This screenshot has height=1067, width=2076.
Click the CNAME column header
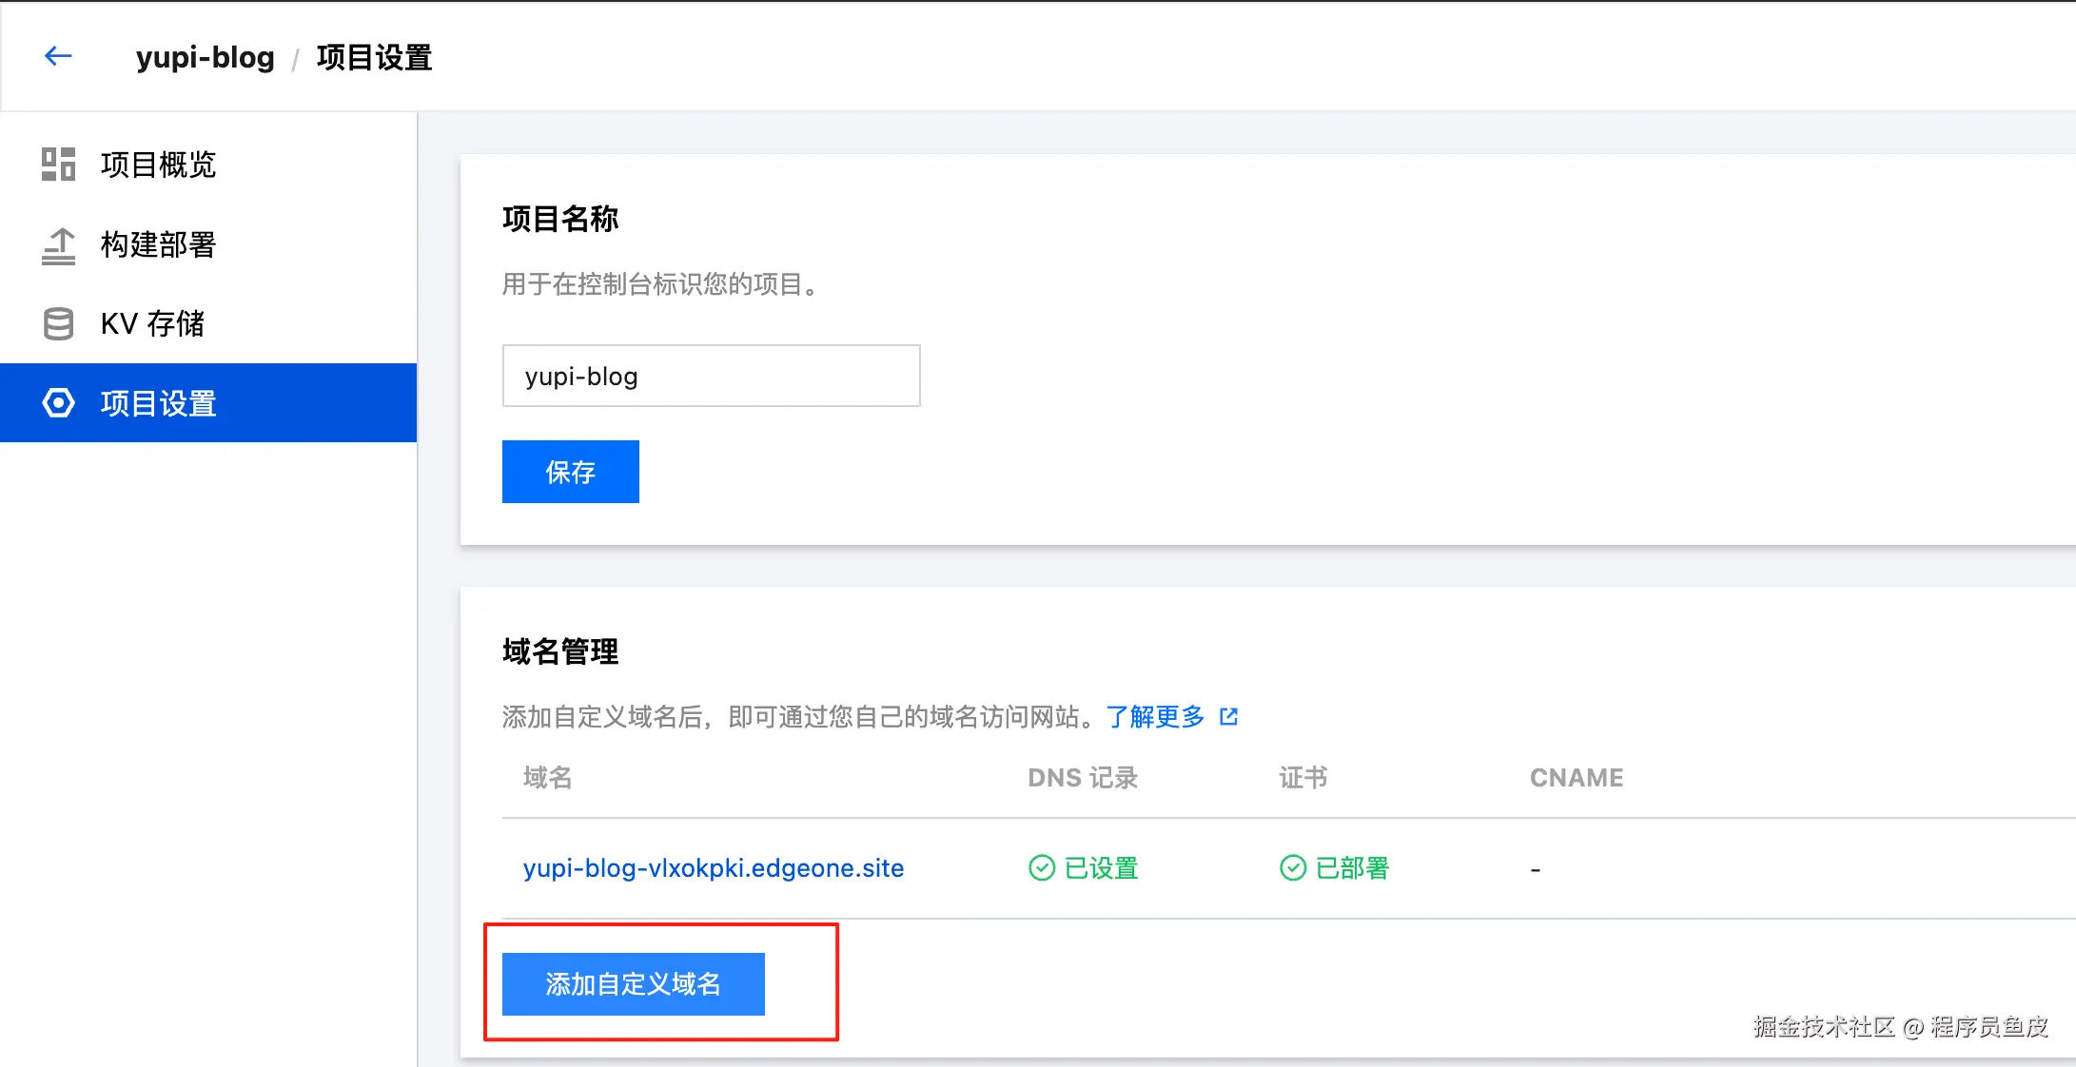[1576, 777]
